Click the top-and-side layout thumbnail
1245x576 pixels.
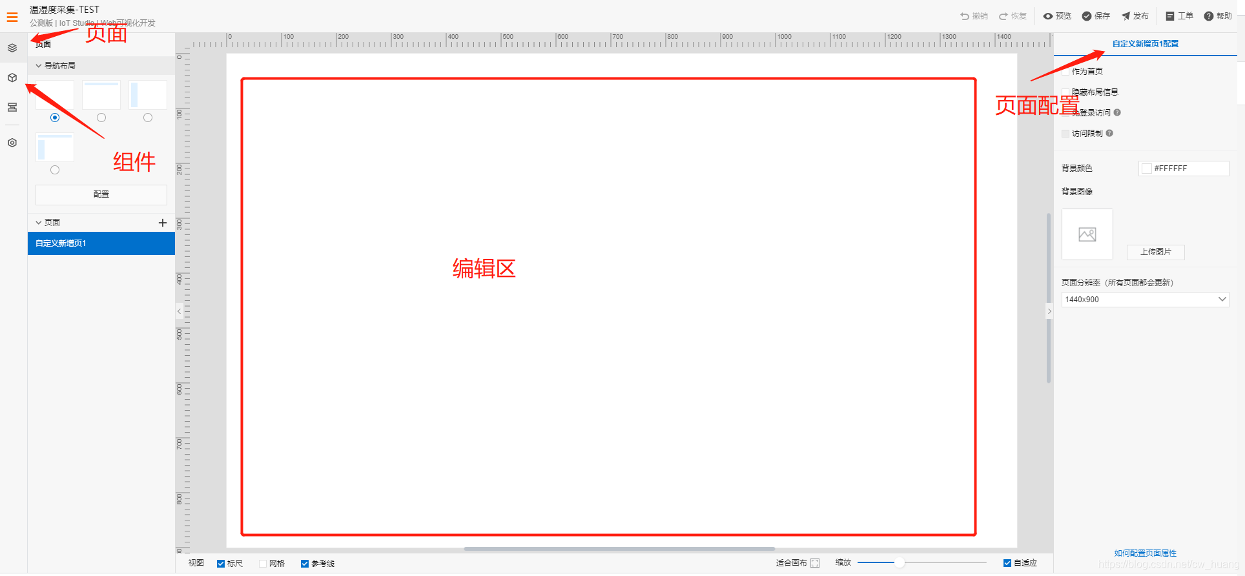click(55, 147)
